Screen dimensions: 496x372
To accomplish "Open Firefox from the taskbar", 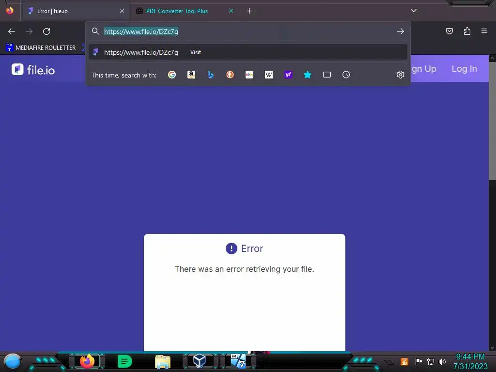I will 87,361.
